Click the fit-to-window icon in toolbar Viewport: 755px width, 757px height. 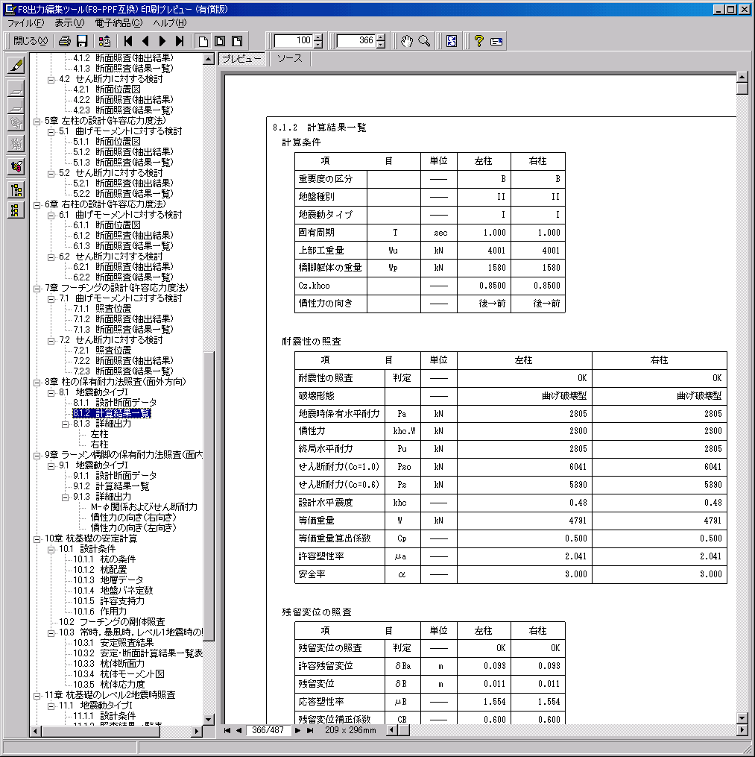click(452, 41)
